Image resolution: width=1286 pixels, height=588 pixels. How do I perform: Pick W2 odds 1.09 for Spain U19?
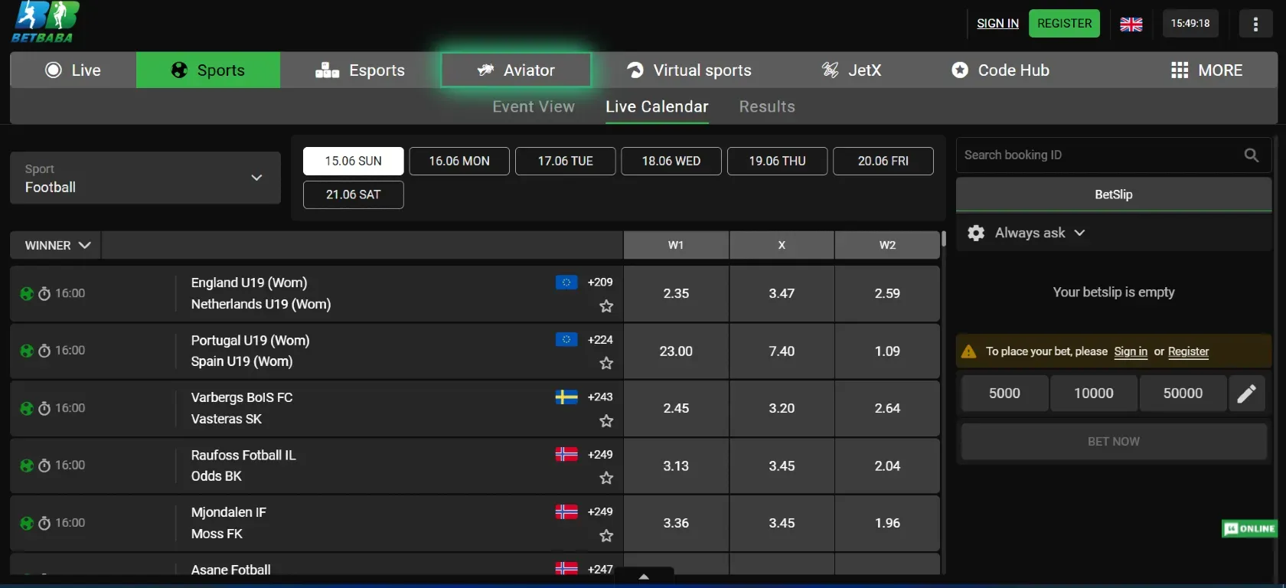click(x=887, y=351)
